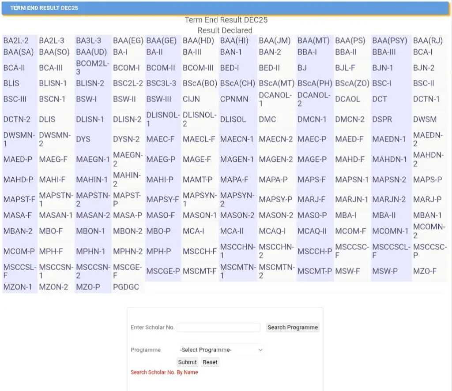Image resolution: width=452 pixels, height=391 pixels.
Task: Click the MBAN-2 programme cell
Action: point(18,231)
